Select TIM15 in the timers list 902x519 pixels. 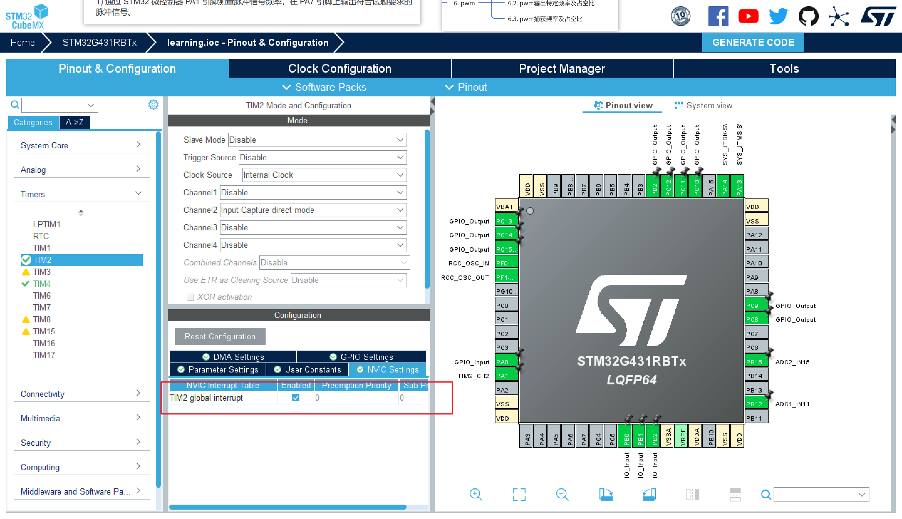(44, 331)
